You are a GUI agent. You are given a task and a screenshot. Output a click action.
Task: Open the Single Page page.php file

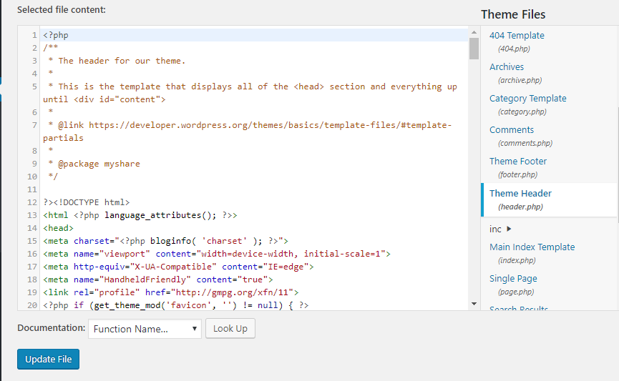(513, 279)
